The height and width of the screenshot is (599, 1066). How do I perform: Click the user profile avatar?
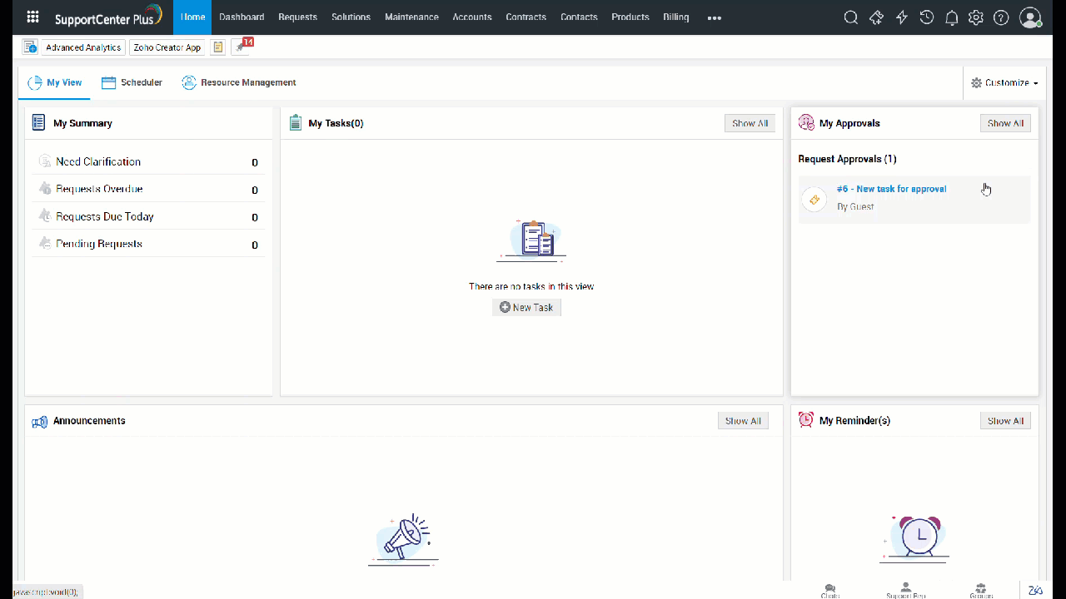tap(1030, 17)
